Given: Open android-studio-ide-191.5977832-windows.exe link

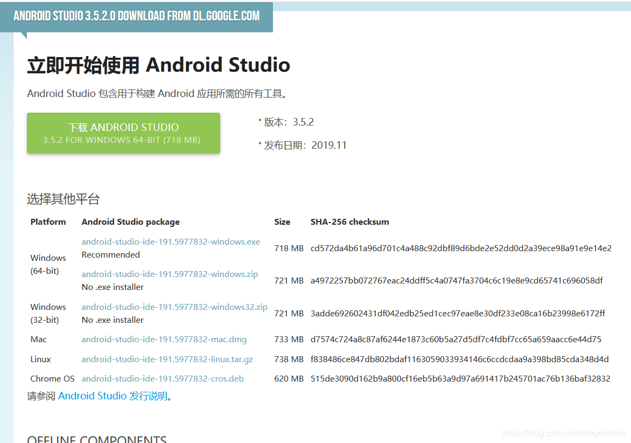Looking at the screenshot, I should [x=171, y=241].
